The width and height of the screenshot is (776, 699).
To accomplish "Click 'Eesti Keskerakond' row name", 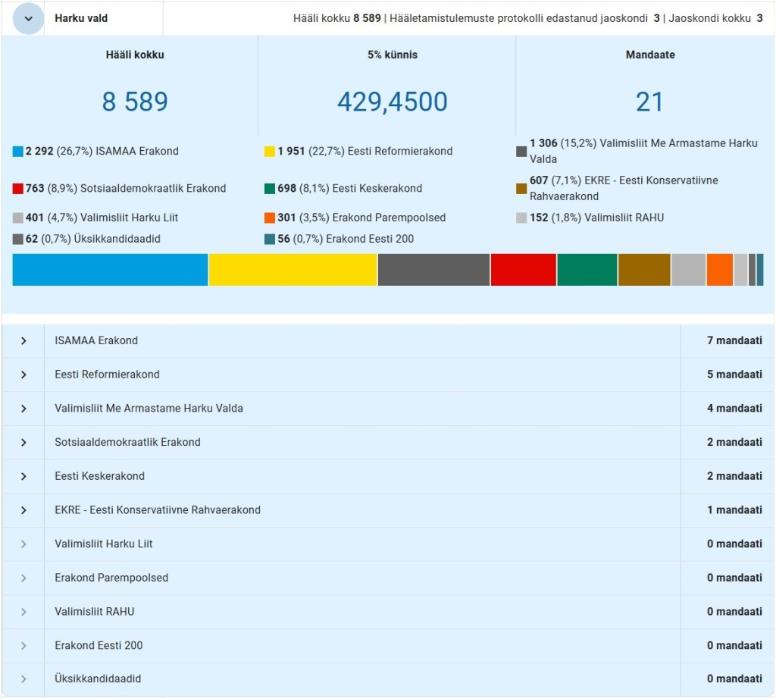I will pos(99,476).
